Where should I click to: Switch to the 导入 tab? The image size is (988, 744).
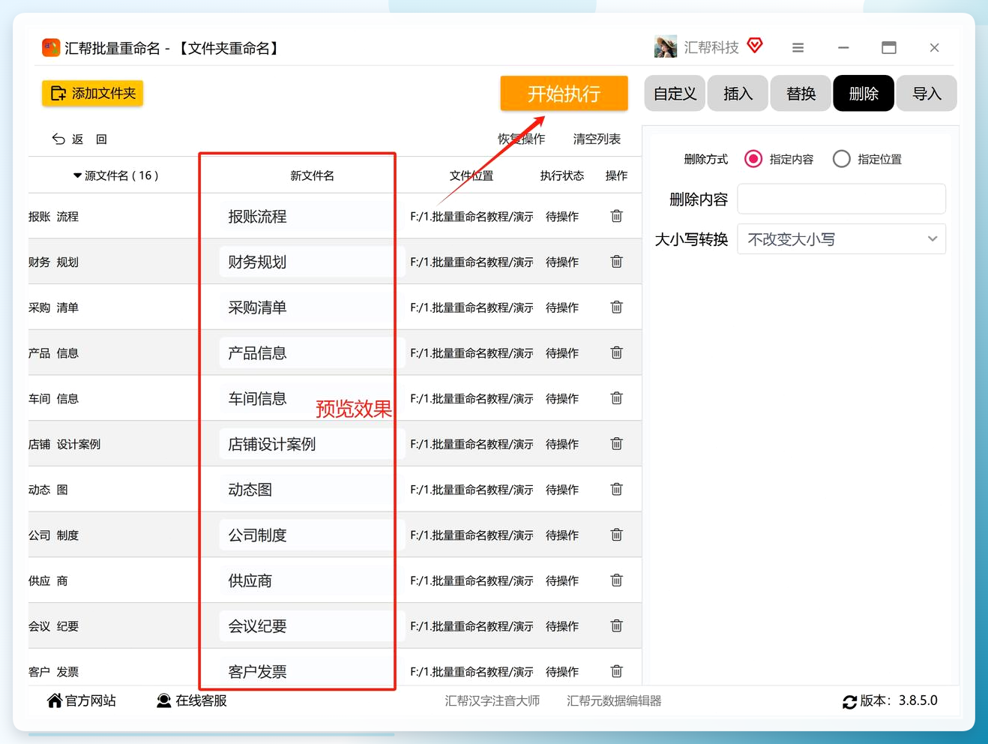[x=927, y=94]
